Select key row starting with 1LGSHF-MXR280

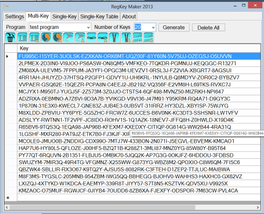coord(73,134)
